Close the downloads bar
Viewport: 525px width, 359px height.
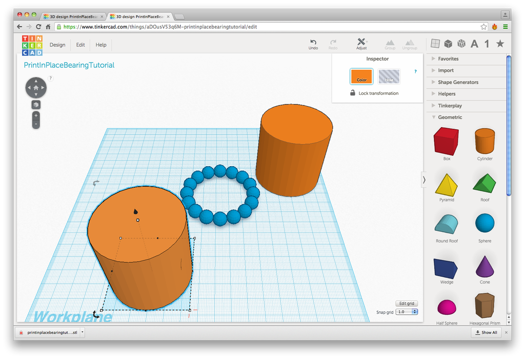click(506, 332)
